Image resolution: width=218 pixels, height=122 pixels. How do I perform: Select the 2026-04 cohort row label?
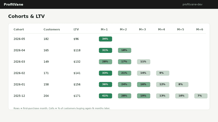click(19, 50)
